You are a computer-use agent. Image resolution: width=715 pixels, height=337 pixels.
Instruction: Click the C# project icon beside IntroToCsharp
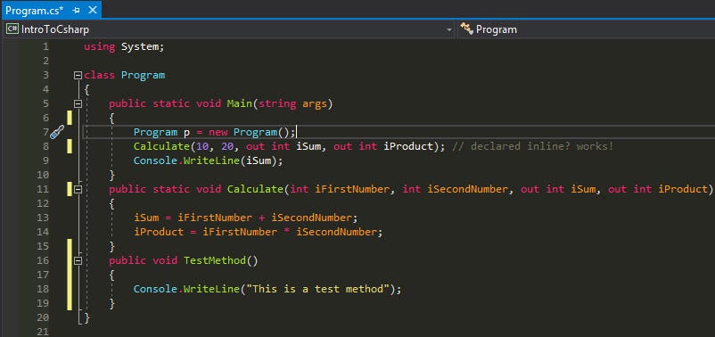tap(12, 29)
